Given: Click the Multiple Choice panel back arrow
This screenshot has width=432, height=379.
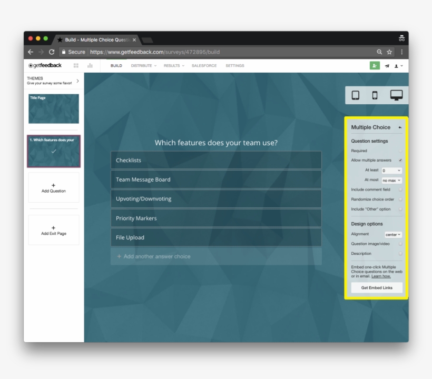Looking at the screenshot, I should pos(400,127).
